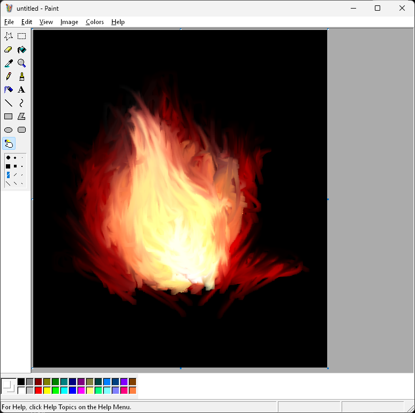
Task: Open the Colors menu
Action: point(94,22)
